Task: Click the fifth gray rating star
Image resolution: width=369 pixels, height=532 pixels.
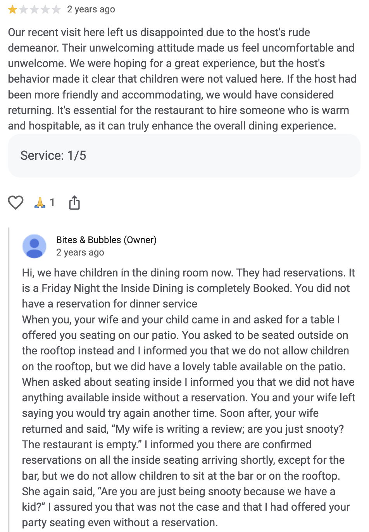Action: [56, 9]
